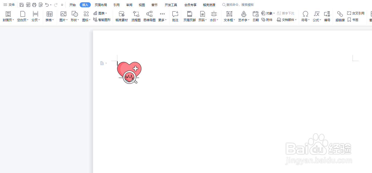Add a 书签 bookmark
This screenshot has width=372, height=173.
pyautogui.click(x=353, y=20)
